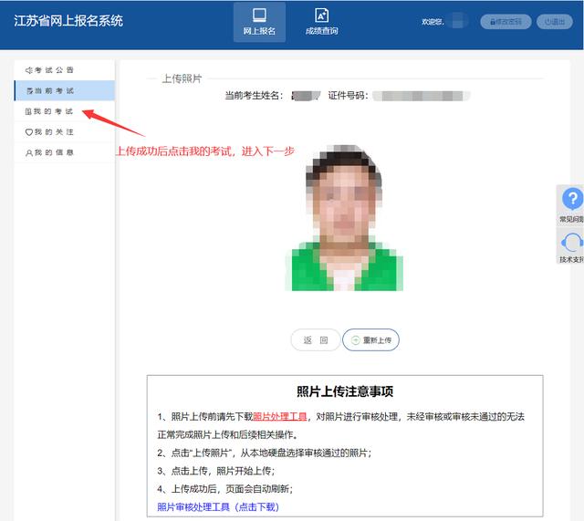The height and width of the screenshot is (521, 584).
Task: Open the 网上报名 tab
Action: (x=259, y=22)
